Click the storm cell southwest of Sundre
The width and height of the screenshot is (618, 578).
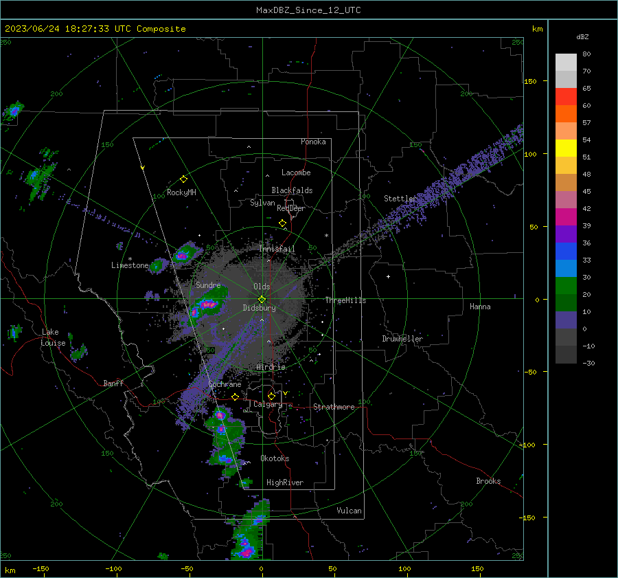(207, 304)
